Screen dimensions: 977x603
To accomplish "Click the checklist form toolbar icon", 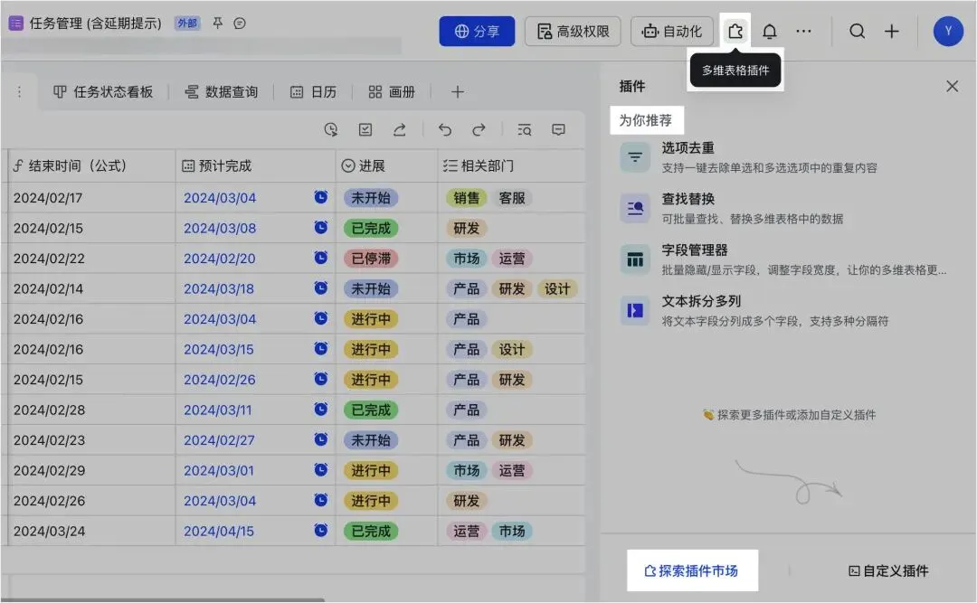I will click(365, 129).
